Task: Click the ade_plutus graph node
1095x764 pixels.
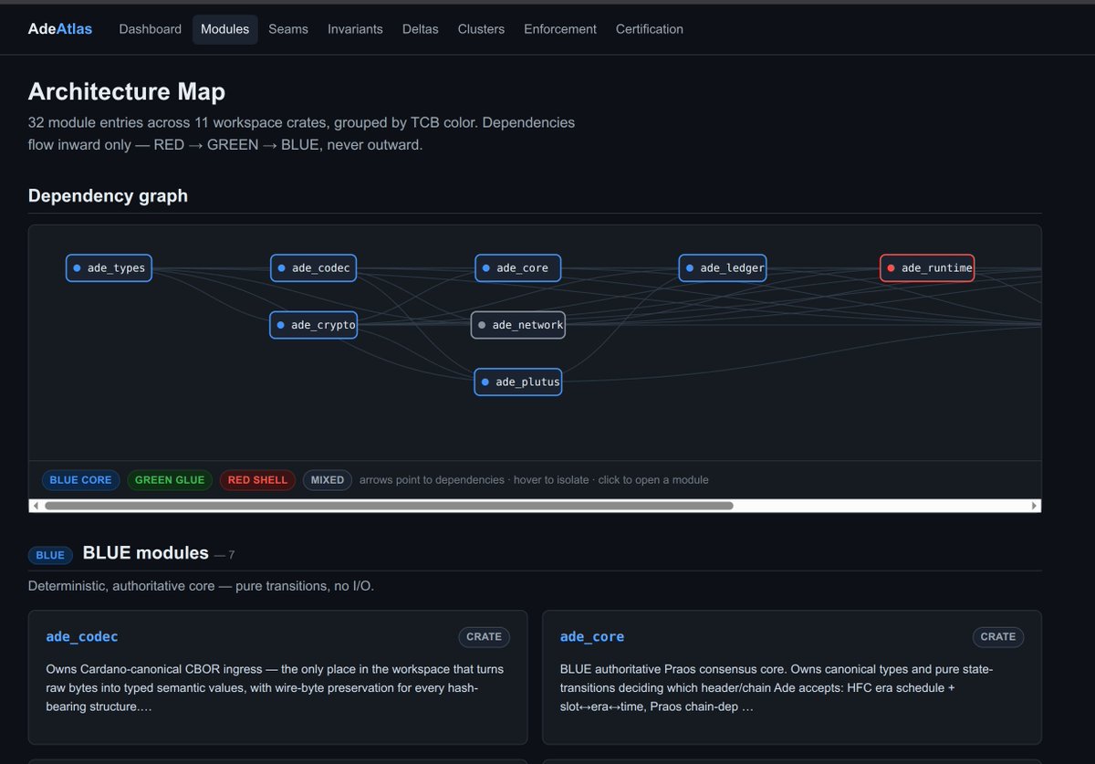Action: pyautogui.click(x=517, y=382)
